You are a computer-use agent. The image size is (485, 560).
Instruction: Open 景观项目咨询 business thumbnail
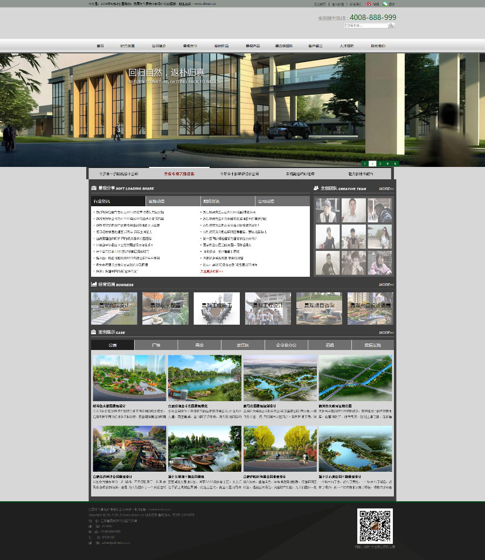tap(319, 309)
